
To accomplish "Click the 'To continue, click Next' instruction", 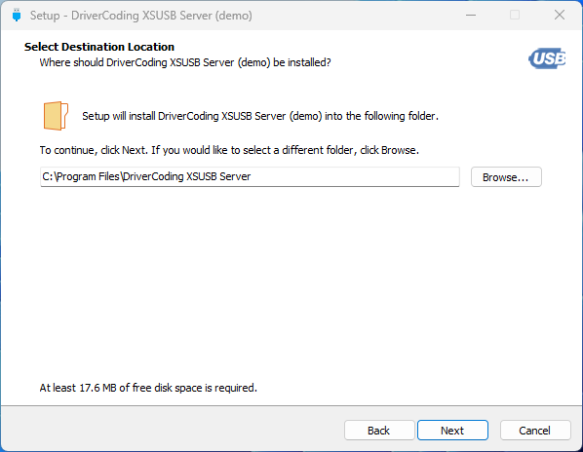I will 229,150.
